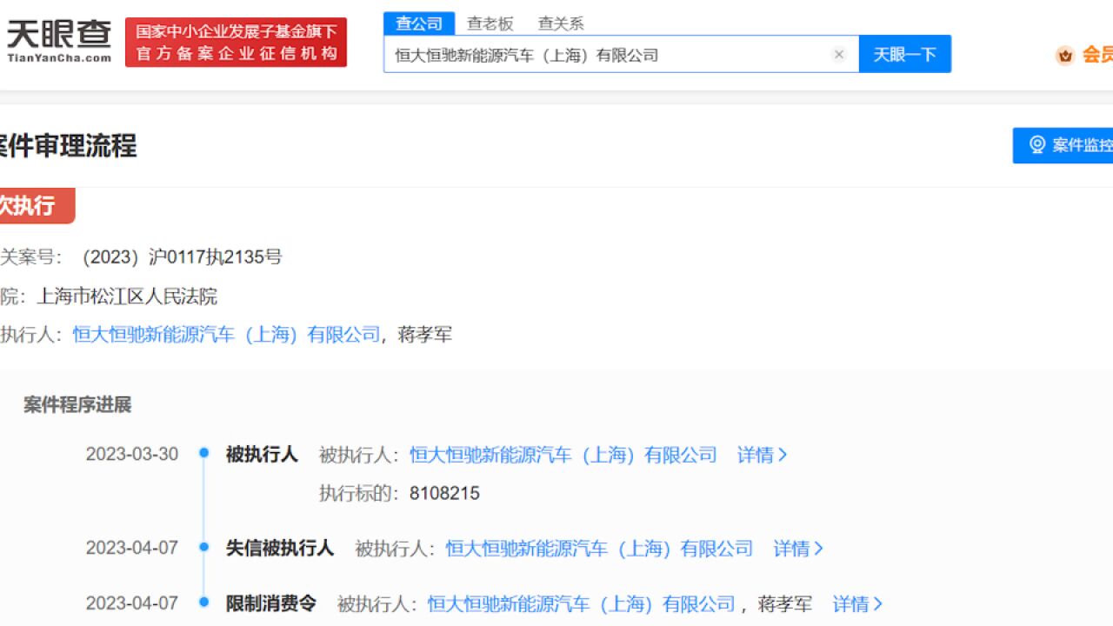Click the timeline dot beside 失信被执行人
This screenshot has height=626, width=1113.
tap(204, 547)
